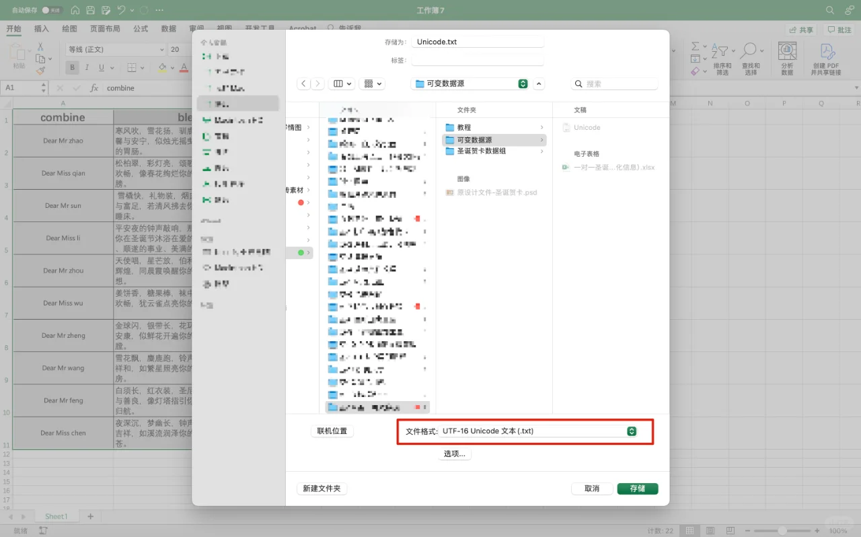Click the Unicode.txt filename field
Image resolution: width=861 pixels, height=537 pixels.
[477, 41]
